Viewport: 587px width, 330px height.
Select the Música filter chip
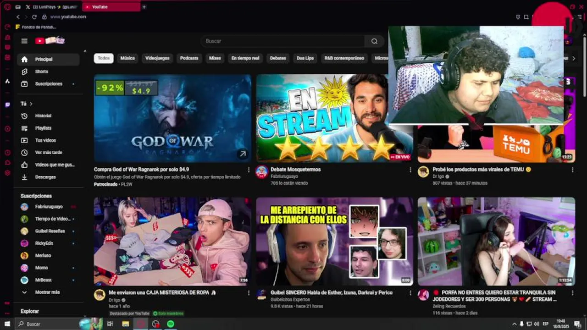click(127, 58)
